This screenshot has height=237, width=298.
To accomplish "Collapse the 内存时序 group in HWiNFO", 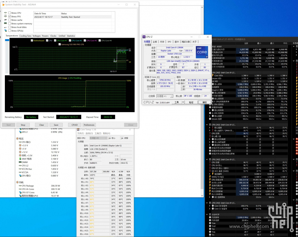I will pyautogui.click(x=207, y=215).
